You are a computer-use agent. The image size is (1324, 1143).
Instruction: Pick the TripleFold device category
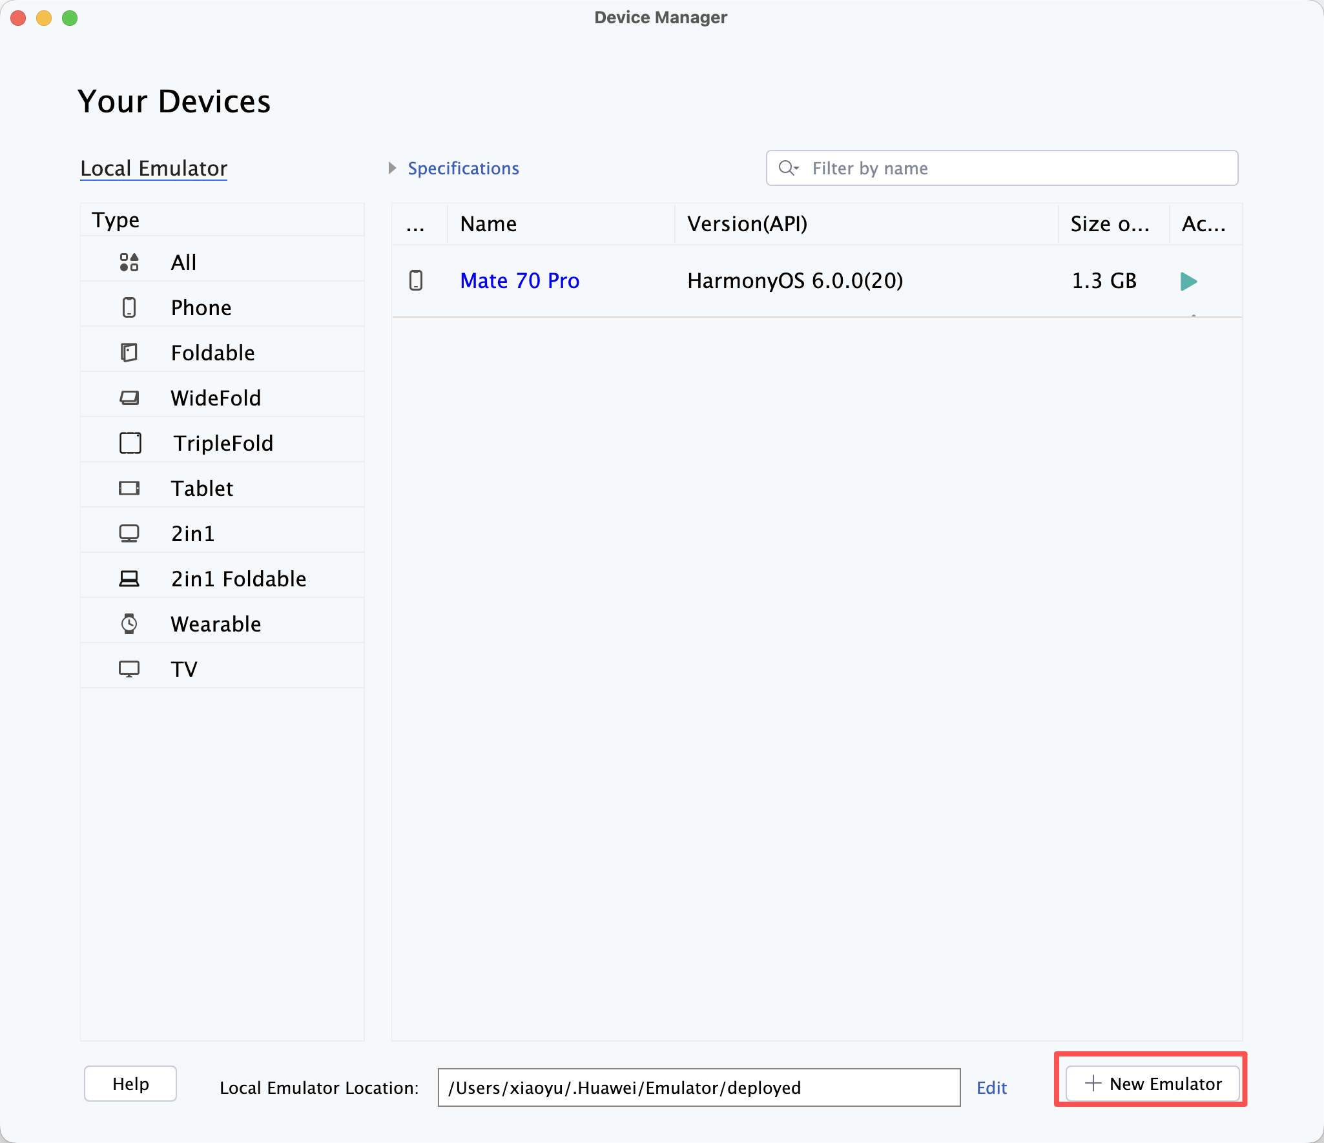223,443
